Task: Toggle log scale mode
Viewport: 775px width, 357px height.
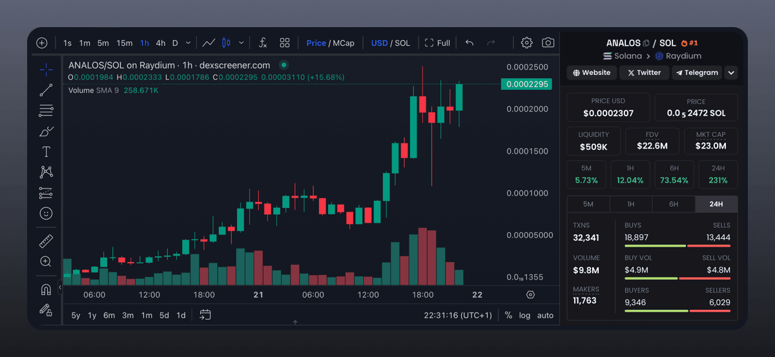Action: tap(524, 316)
